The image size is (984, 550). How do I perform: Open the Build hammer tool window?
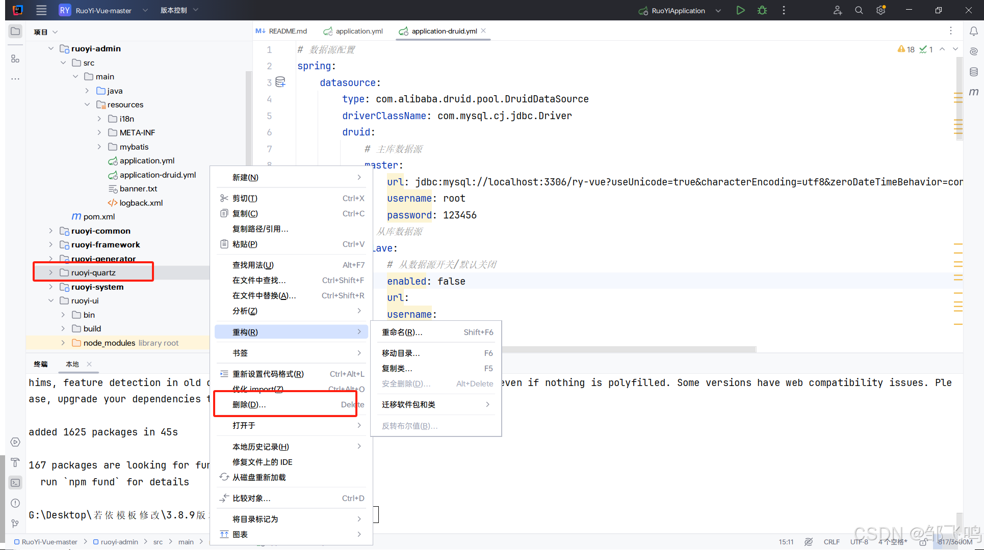coord(15,462)
